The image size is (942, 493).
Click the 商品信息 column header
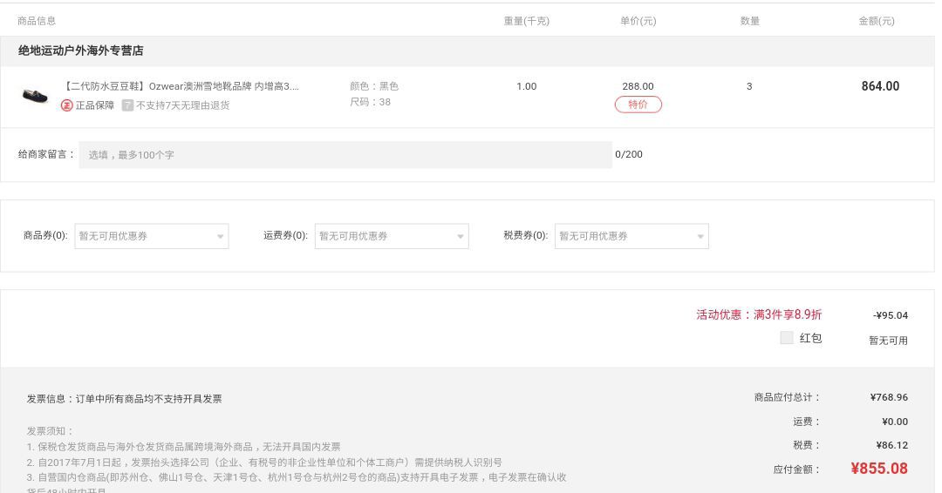tap(37, 21)
